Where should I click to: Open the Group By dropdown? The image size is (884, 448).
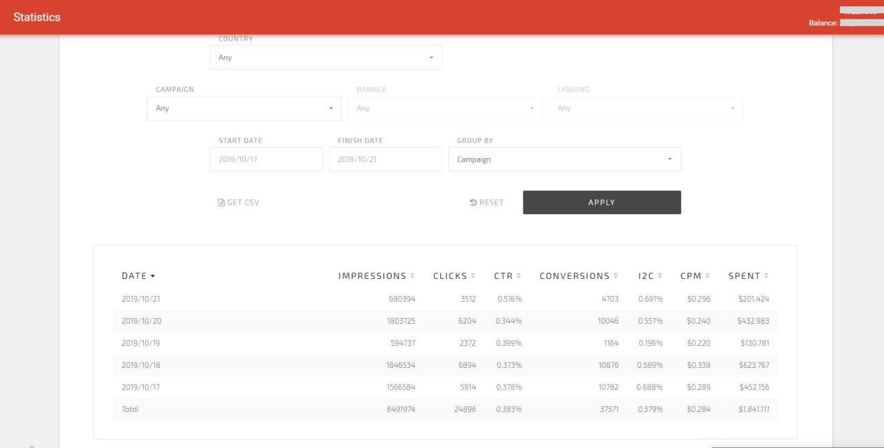coord(564,159)
